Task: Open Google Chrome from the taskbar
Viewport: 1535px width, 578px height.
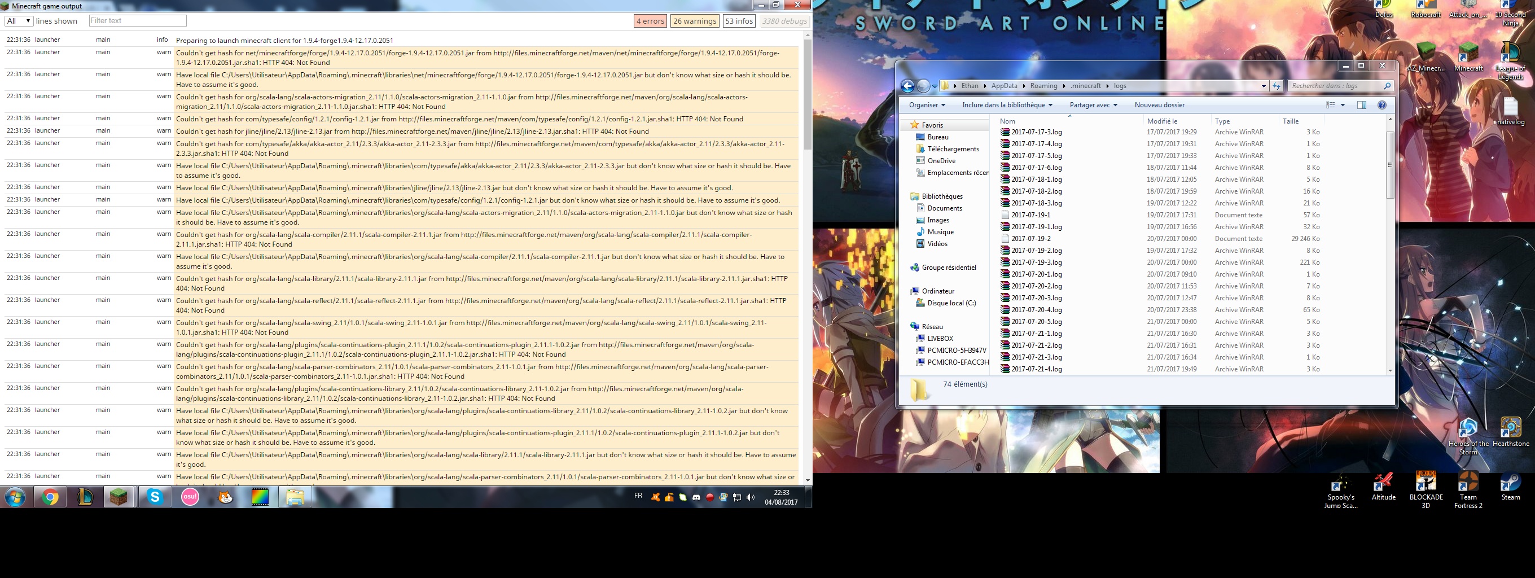Action: tap(50, 497)
